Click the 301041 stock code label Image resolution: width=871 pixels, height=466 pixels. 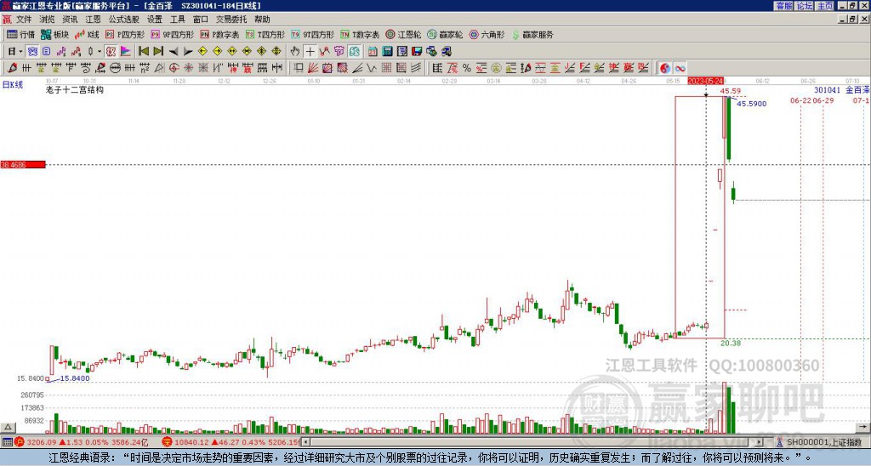pos(827,90)
